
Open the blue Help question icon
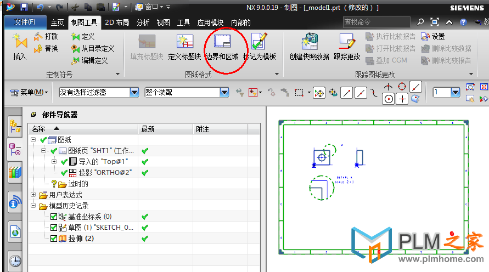[463, 22]
